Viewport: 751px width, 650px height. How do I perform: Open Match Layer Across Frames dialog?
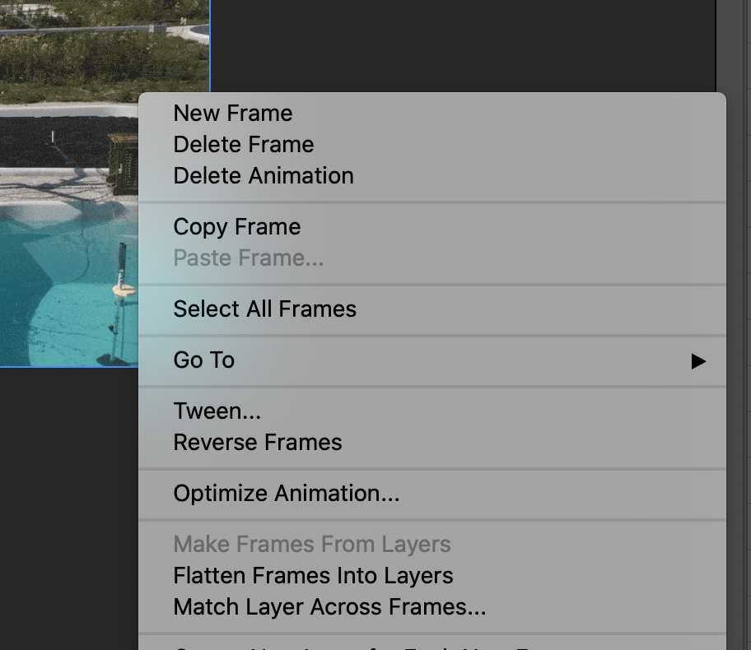pos(329,606)
